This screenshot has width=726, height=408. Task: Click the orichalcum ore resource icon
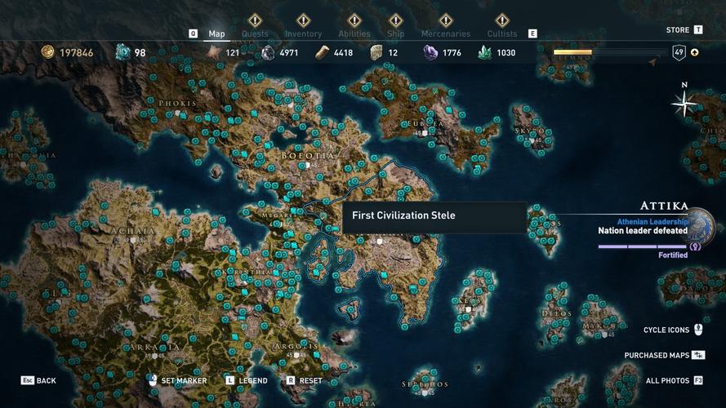pyautogui.click(x=123, y=52)
